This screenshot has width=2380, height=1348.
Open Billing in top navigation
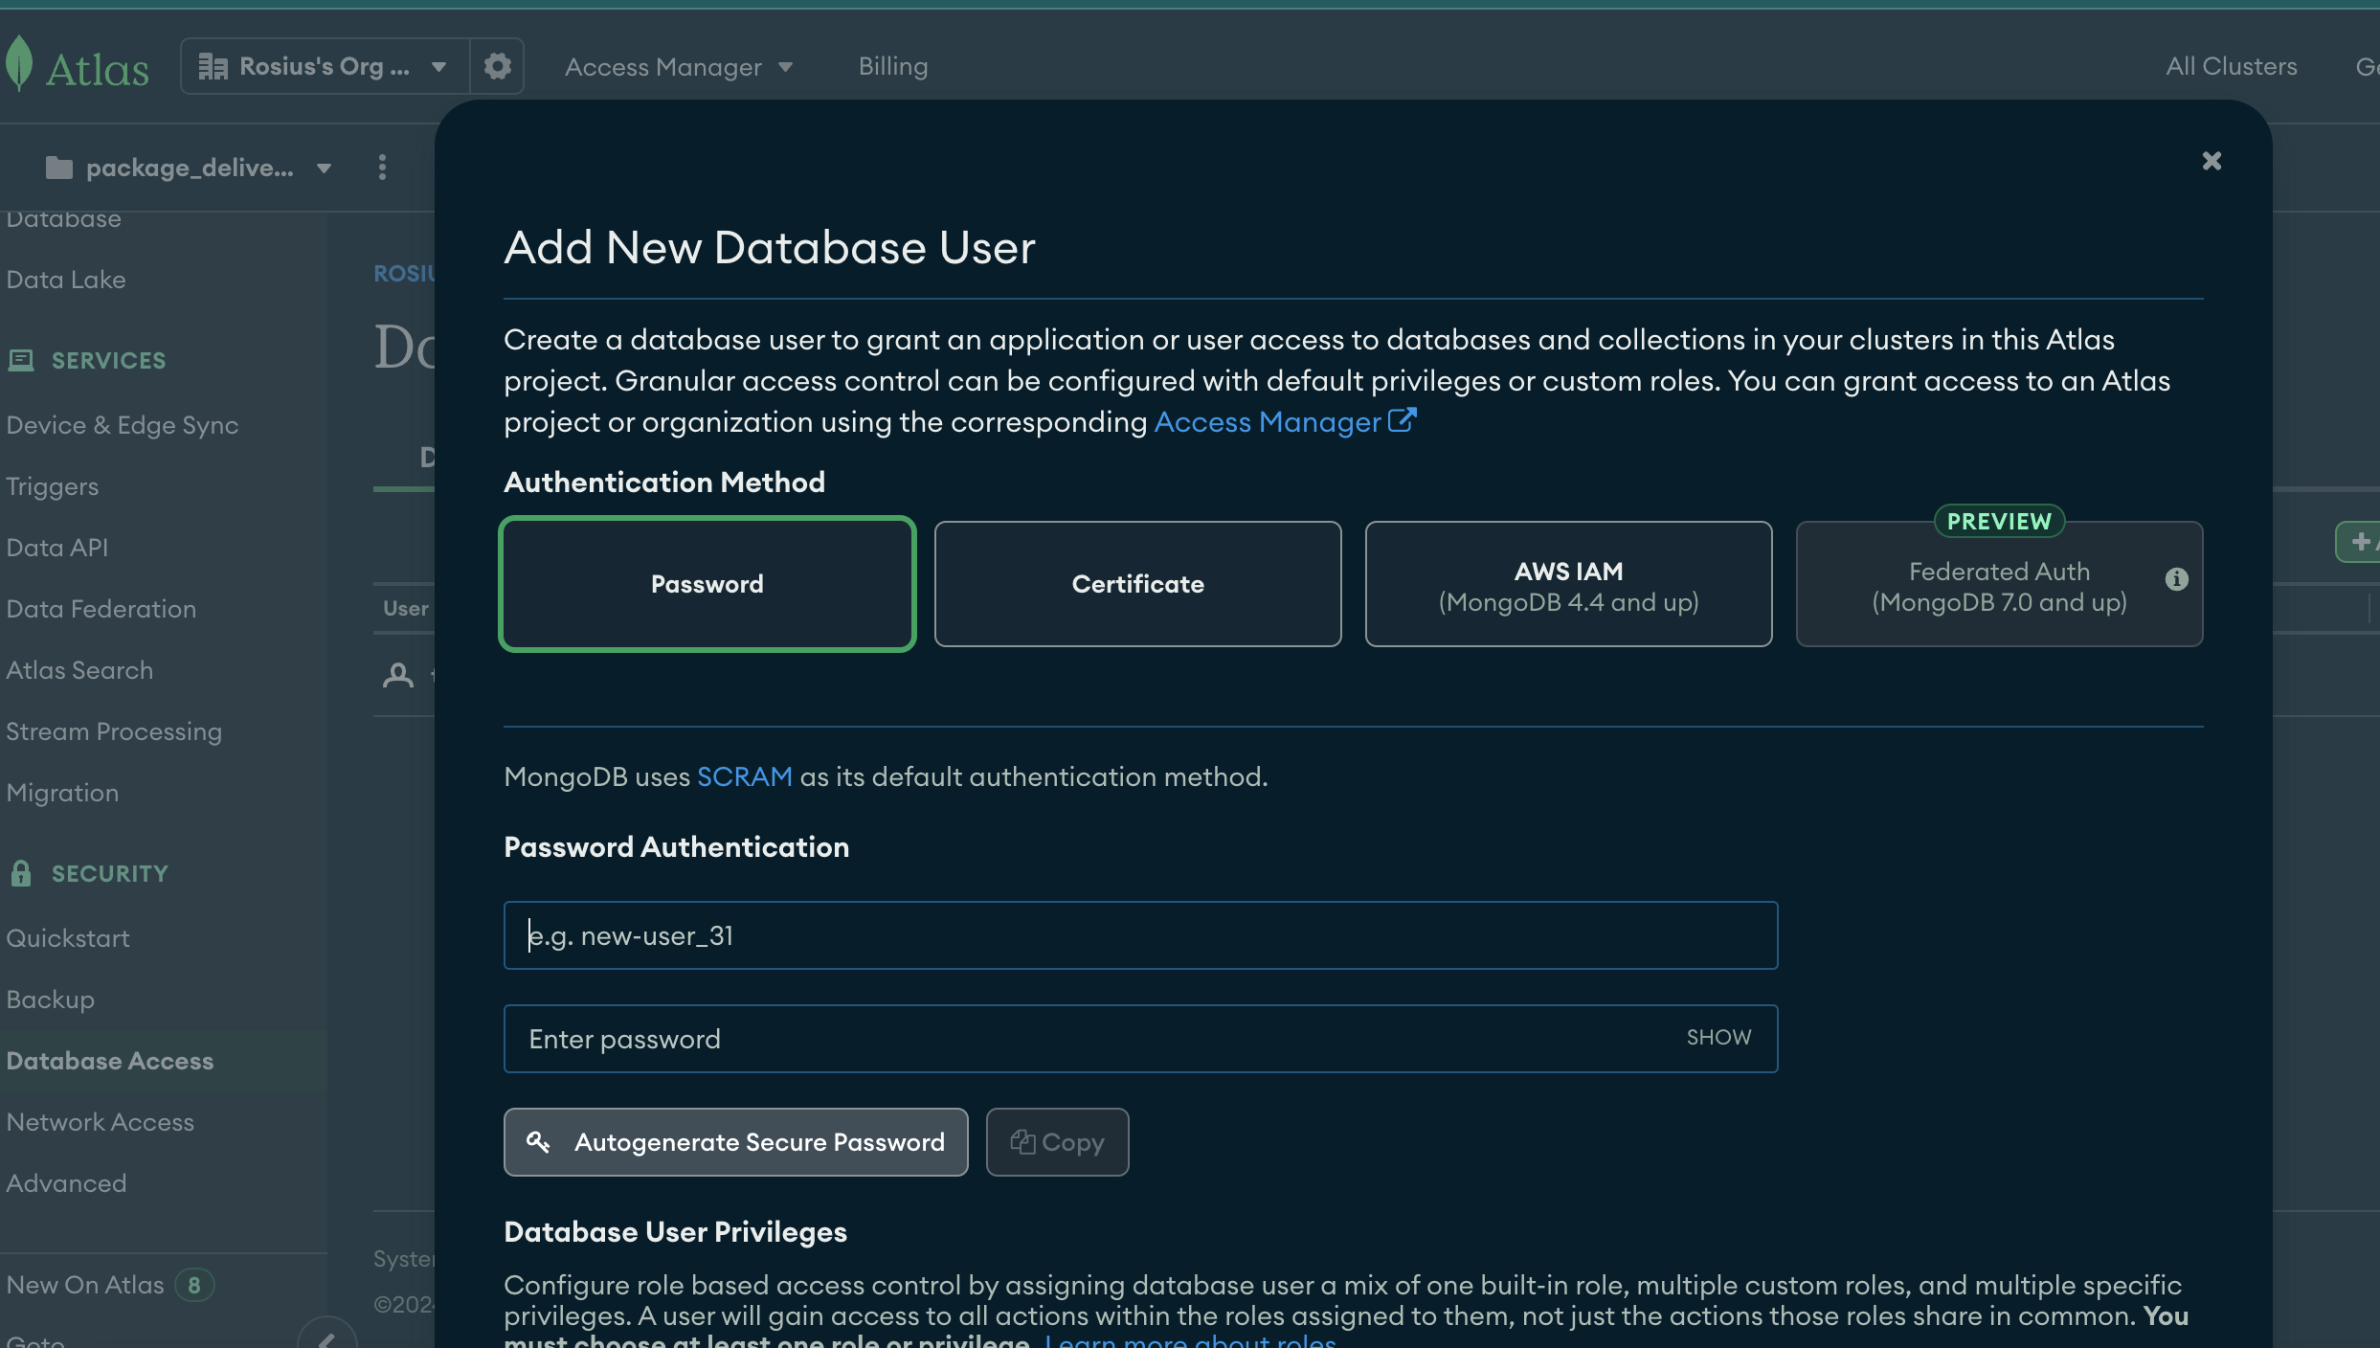892,66
